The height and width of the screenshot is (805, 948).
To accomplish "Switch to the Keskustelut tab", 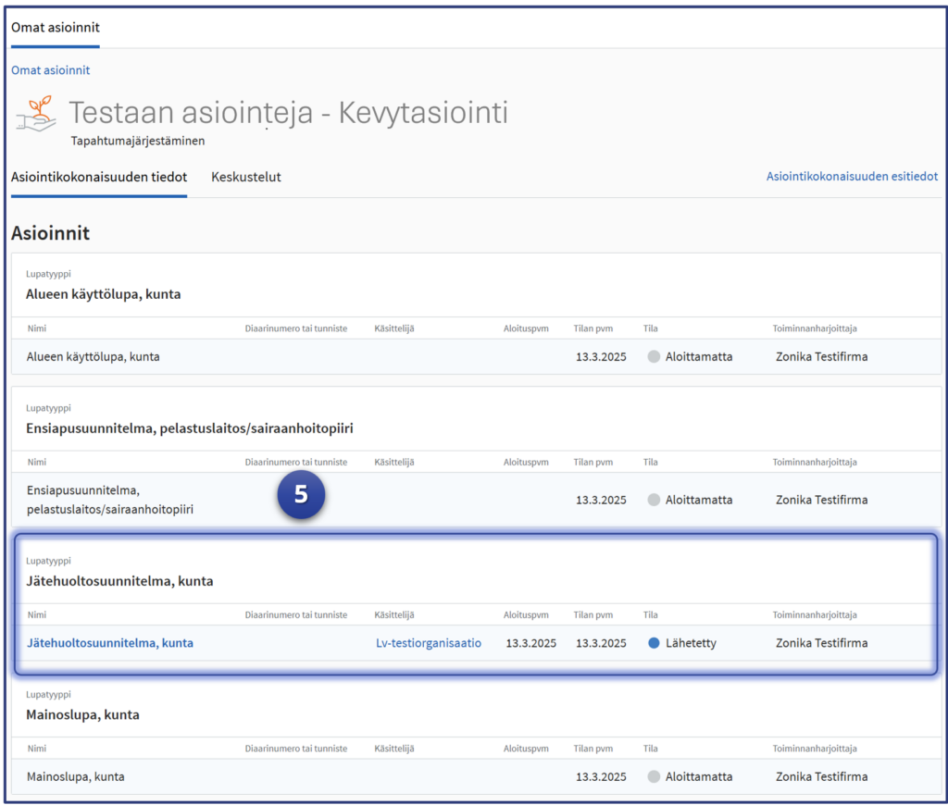I will [x=246, y=177].
